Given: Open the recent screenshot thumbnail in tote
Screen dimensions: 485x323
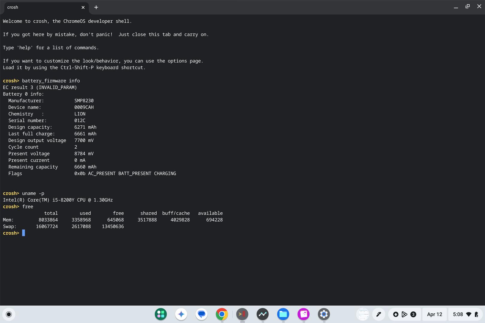Looking at the screenshot, I should (363, 314).
